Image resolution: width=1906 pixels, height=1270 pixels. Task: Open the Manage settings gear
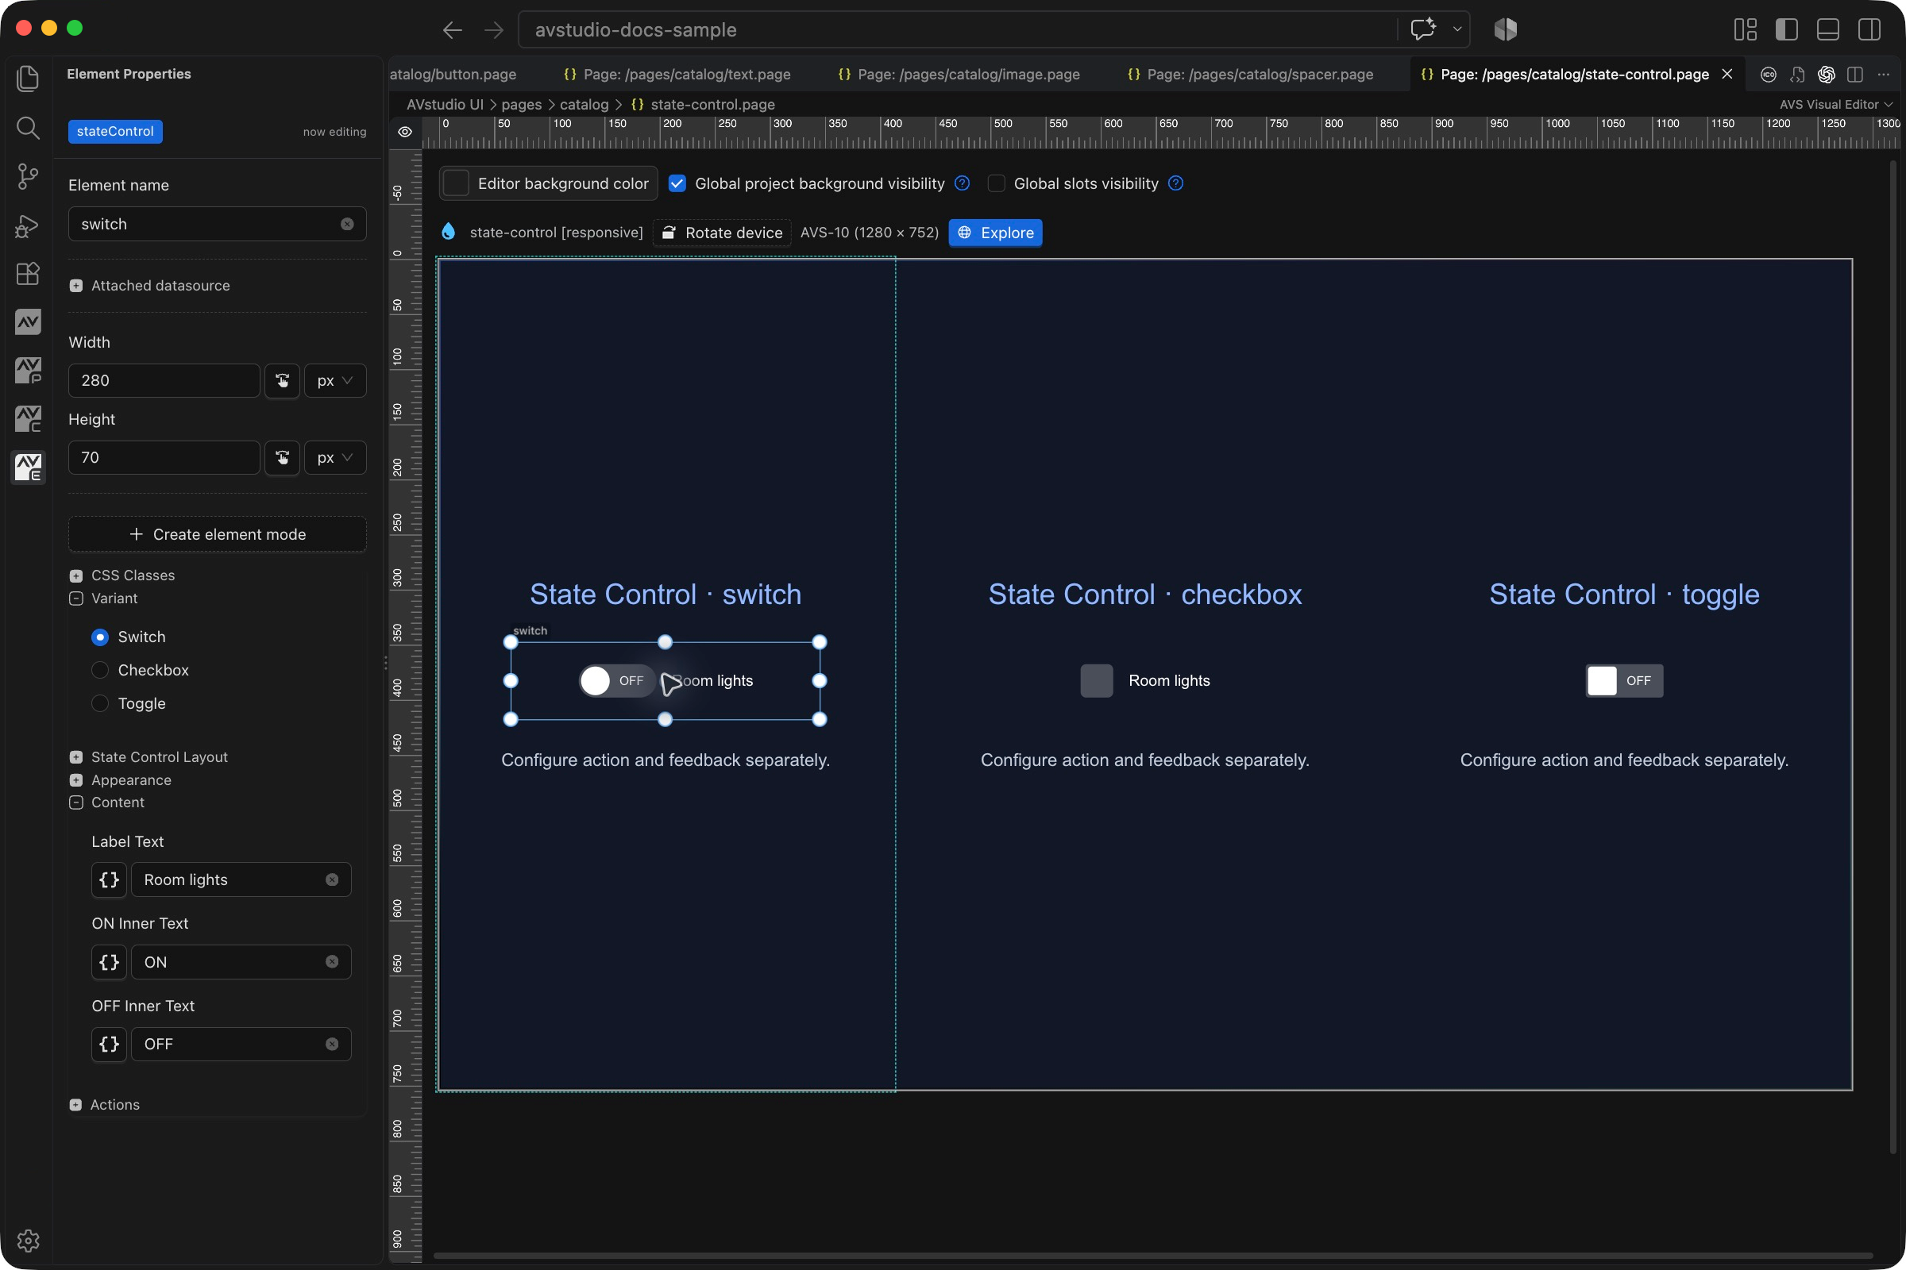pos(28,1240)
